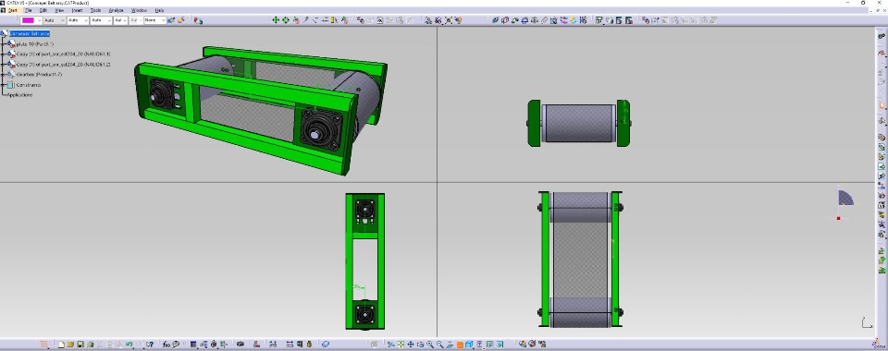Select the Applications tree node

point(19,95)
